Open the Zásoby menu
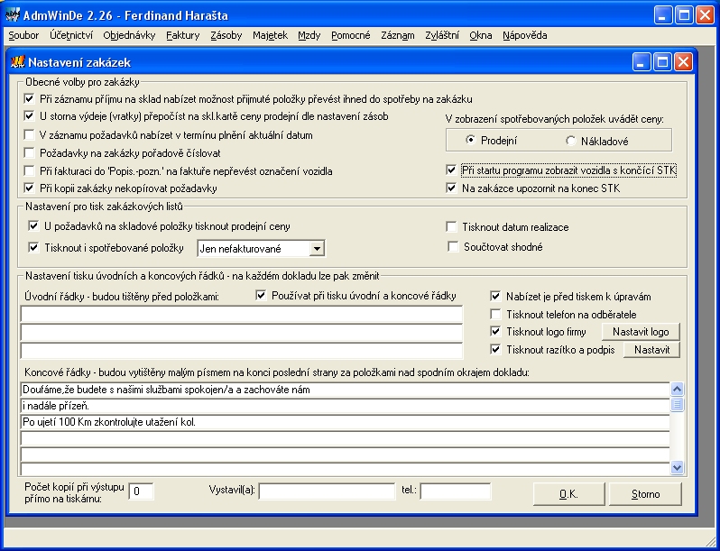The height and width of the screenshot is (551, 720). tap(226, 35)
